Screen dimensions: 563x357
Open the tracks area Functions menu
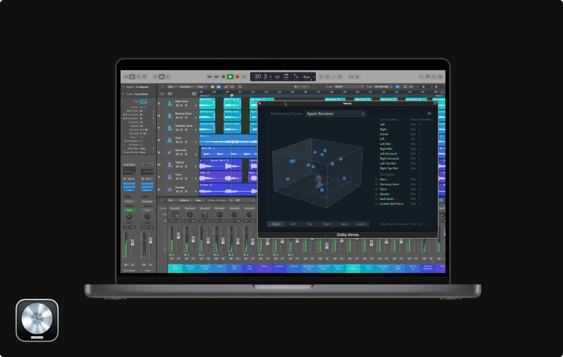click(187, 87)
